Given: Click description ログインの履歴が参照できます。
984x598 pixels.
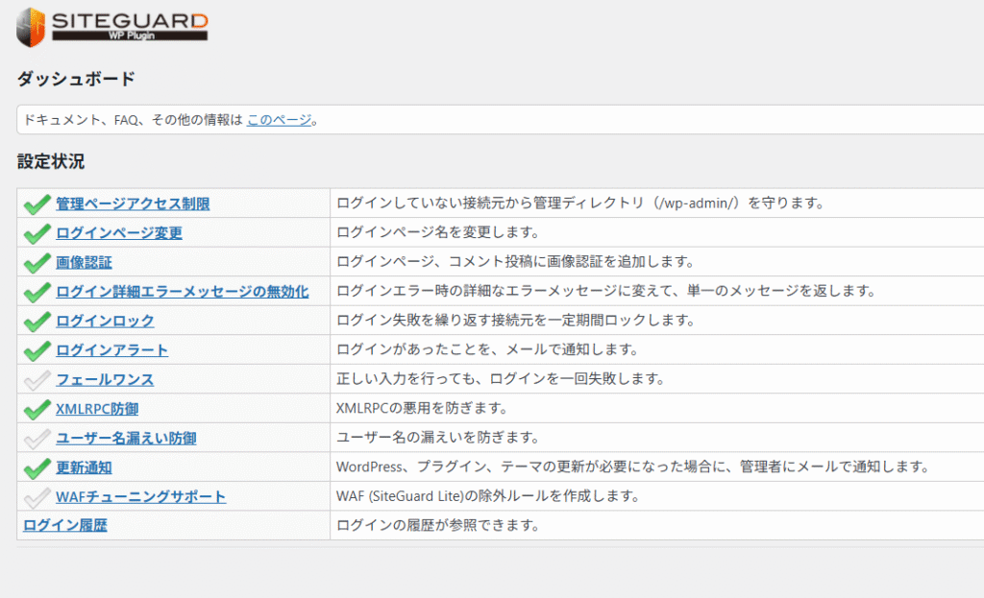Looking at the screenshot, I should pyautogui.click(x=438, y=525).
